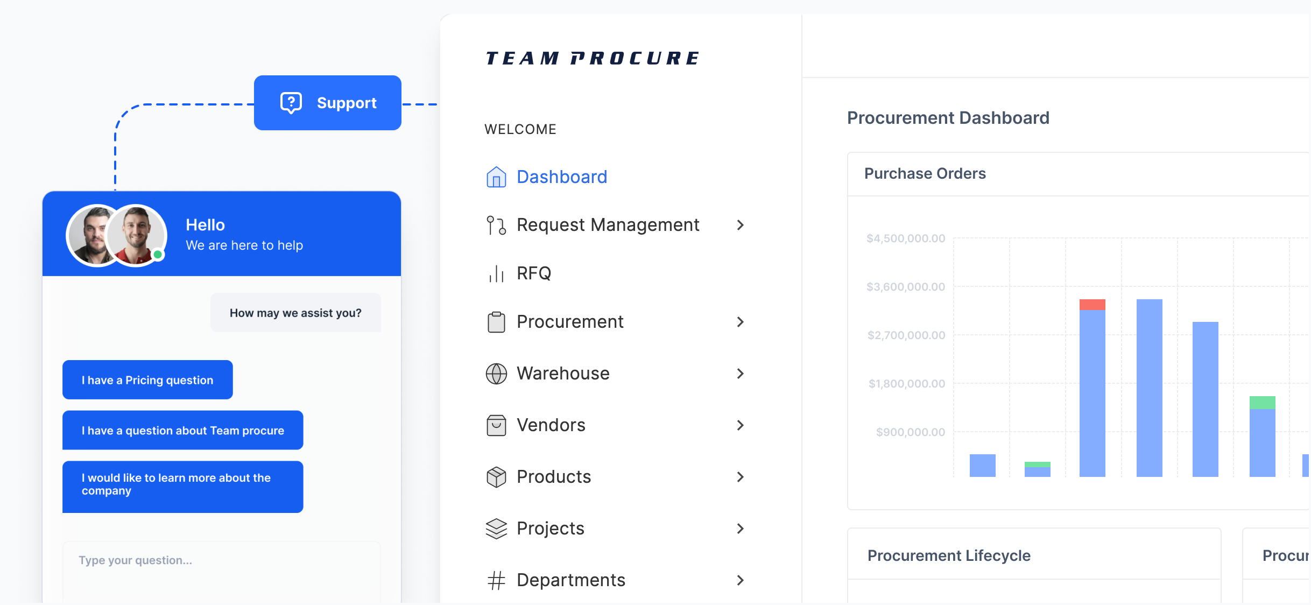Image resolution: width=1311 pixels, height=605 pixels.
Task: Select the Dashboard home icon
Action: point(496,177)
